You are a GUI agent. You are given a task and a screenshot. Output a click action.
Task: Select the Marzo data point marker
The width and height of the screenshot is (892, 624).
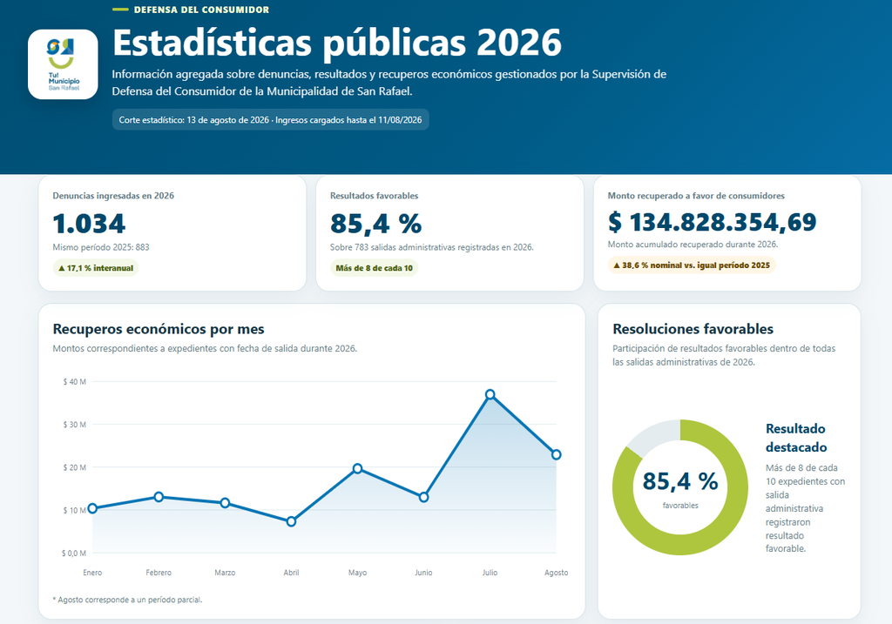point(226,503)
